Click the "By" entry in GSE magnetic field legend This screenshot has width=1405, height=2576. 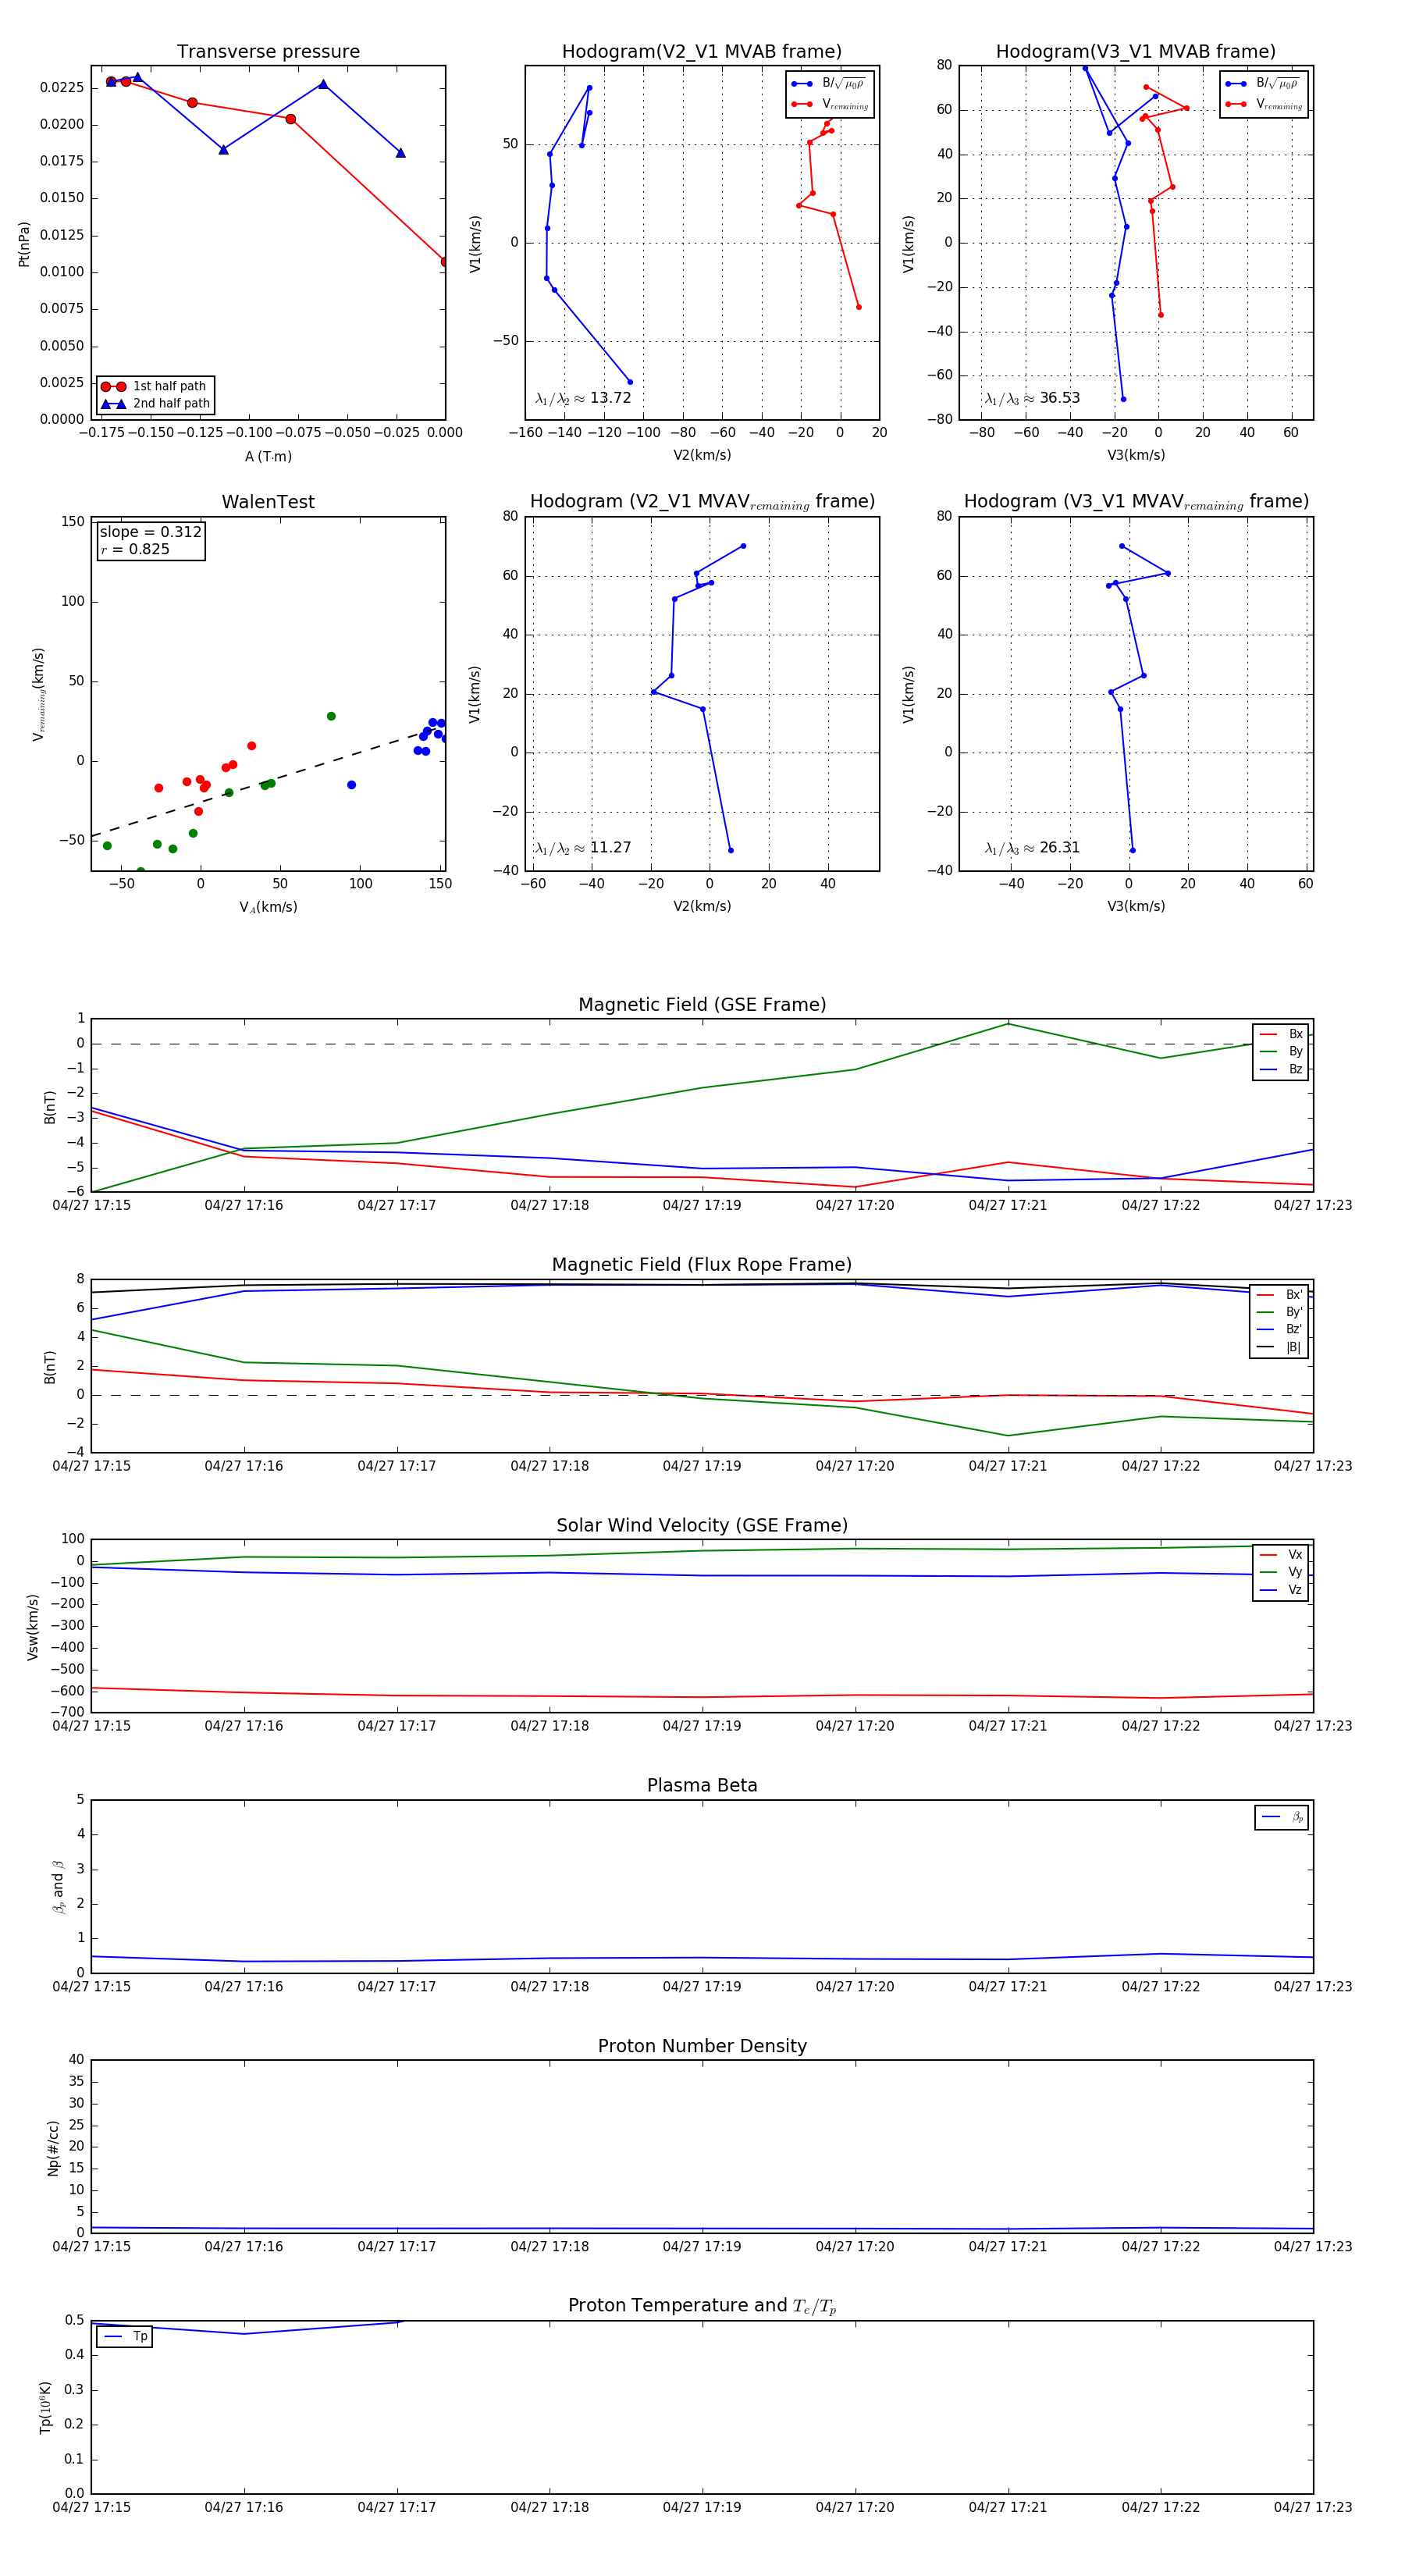point(1281,1051)
